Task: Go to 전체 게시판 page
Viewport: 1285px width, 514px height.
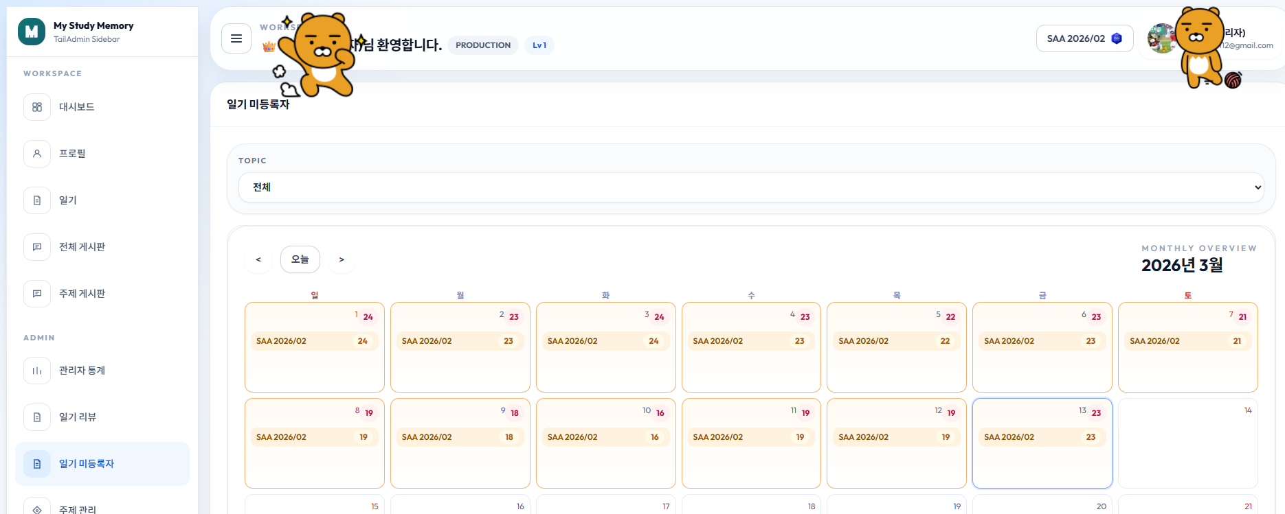Action: [x=102, y=247]
